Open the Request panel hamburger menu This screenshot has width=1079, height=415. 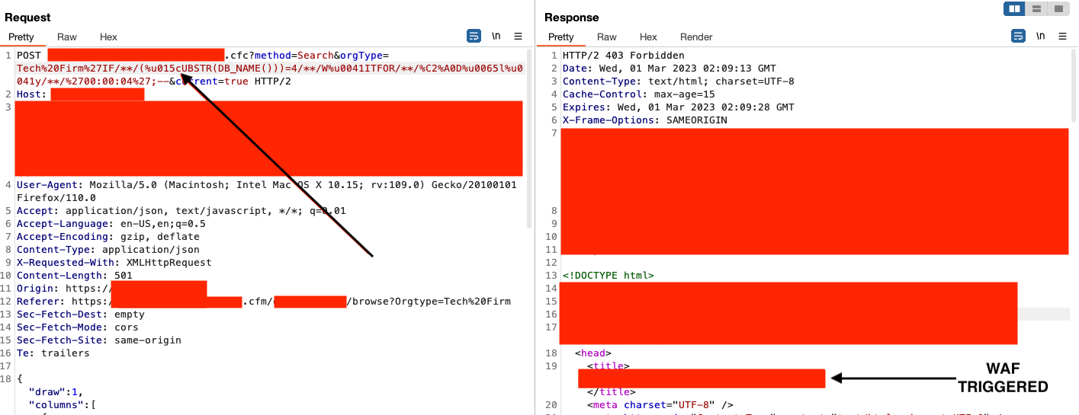519,36
